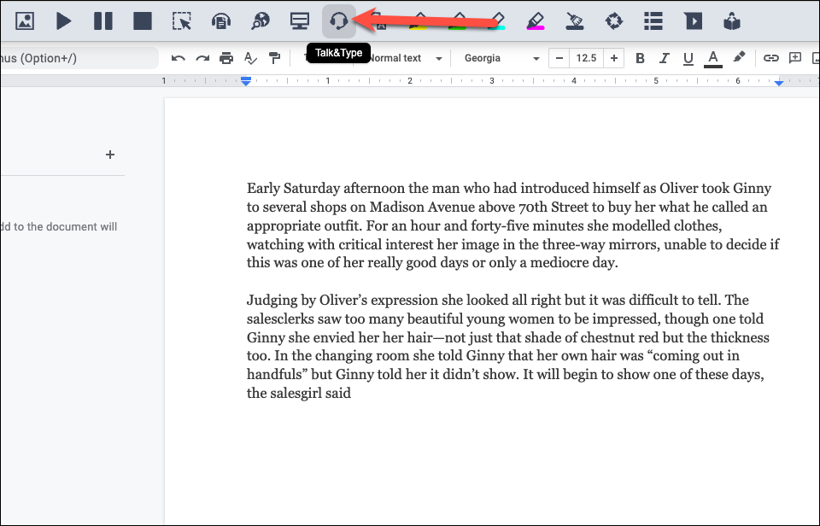
Task: Open the highlight color picker
Action: pos(738,57)
